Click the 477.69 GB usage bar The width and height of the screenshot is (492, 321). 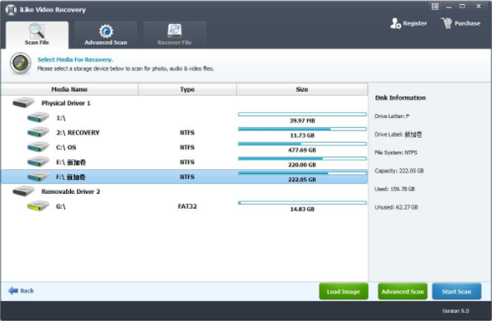point(302,144)
